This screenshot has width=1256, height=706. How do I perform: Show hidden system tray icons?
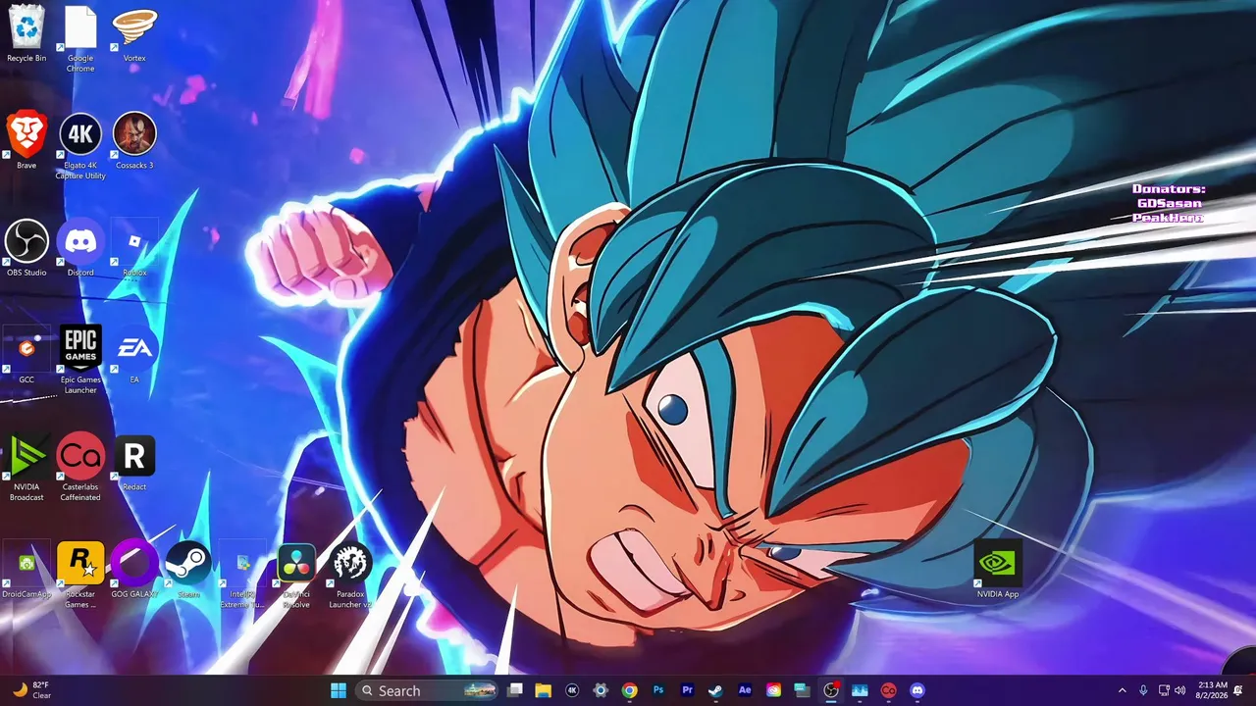click(x=1123, y=690)
